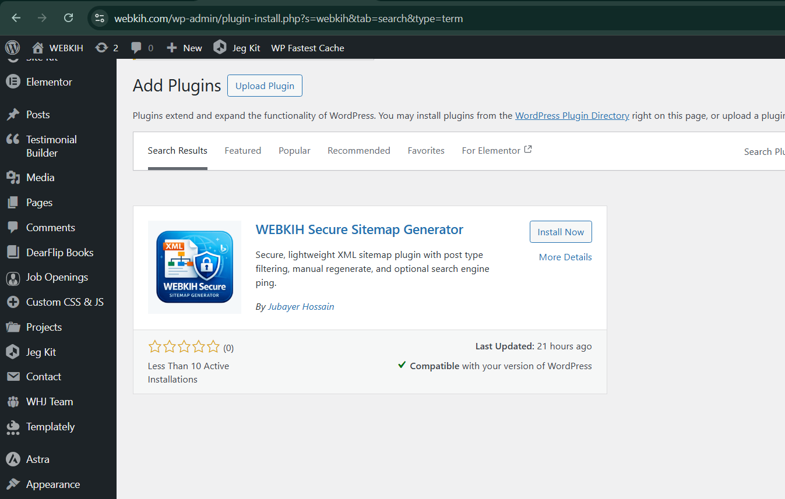Switch to the Featured tab
This screenshot has height=499, width=785.
tap(242, 151)
